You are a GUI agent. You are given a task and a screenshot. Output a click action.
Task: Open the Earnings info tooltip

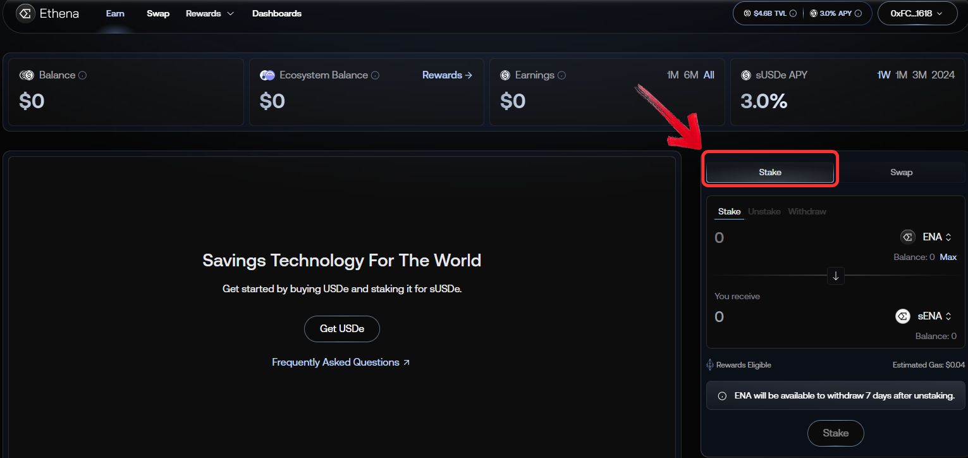click(561, 75)
